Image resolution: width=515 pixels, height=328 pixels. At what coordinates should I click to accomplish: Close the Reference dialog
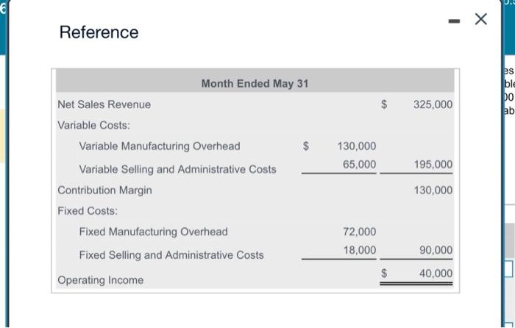[x=481, y=19]
